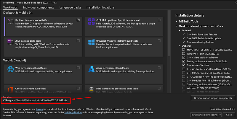Click the Desktop & Mobile (4) heading
Image resolution: width=237 pixels, height=119 pixels.
[x=18, y=13]
